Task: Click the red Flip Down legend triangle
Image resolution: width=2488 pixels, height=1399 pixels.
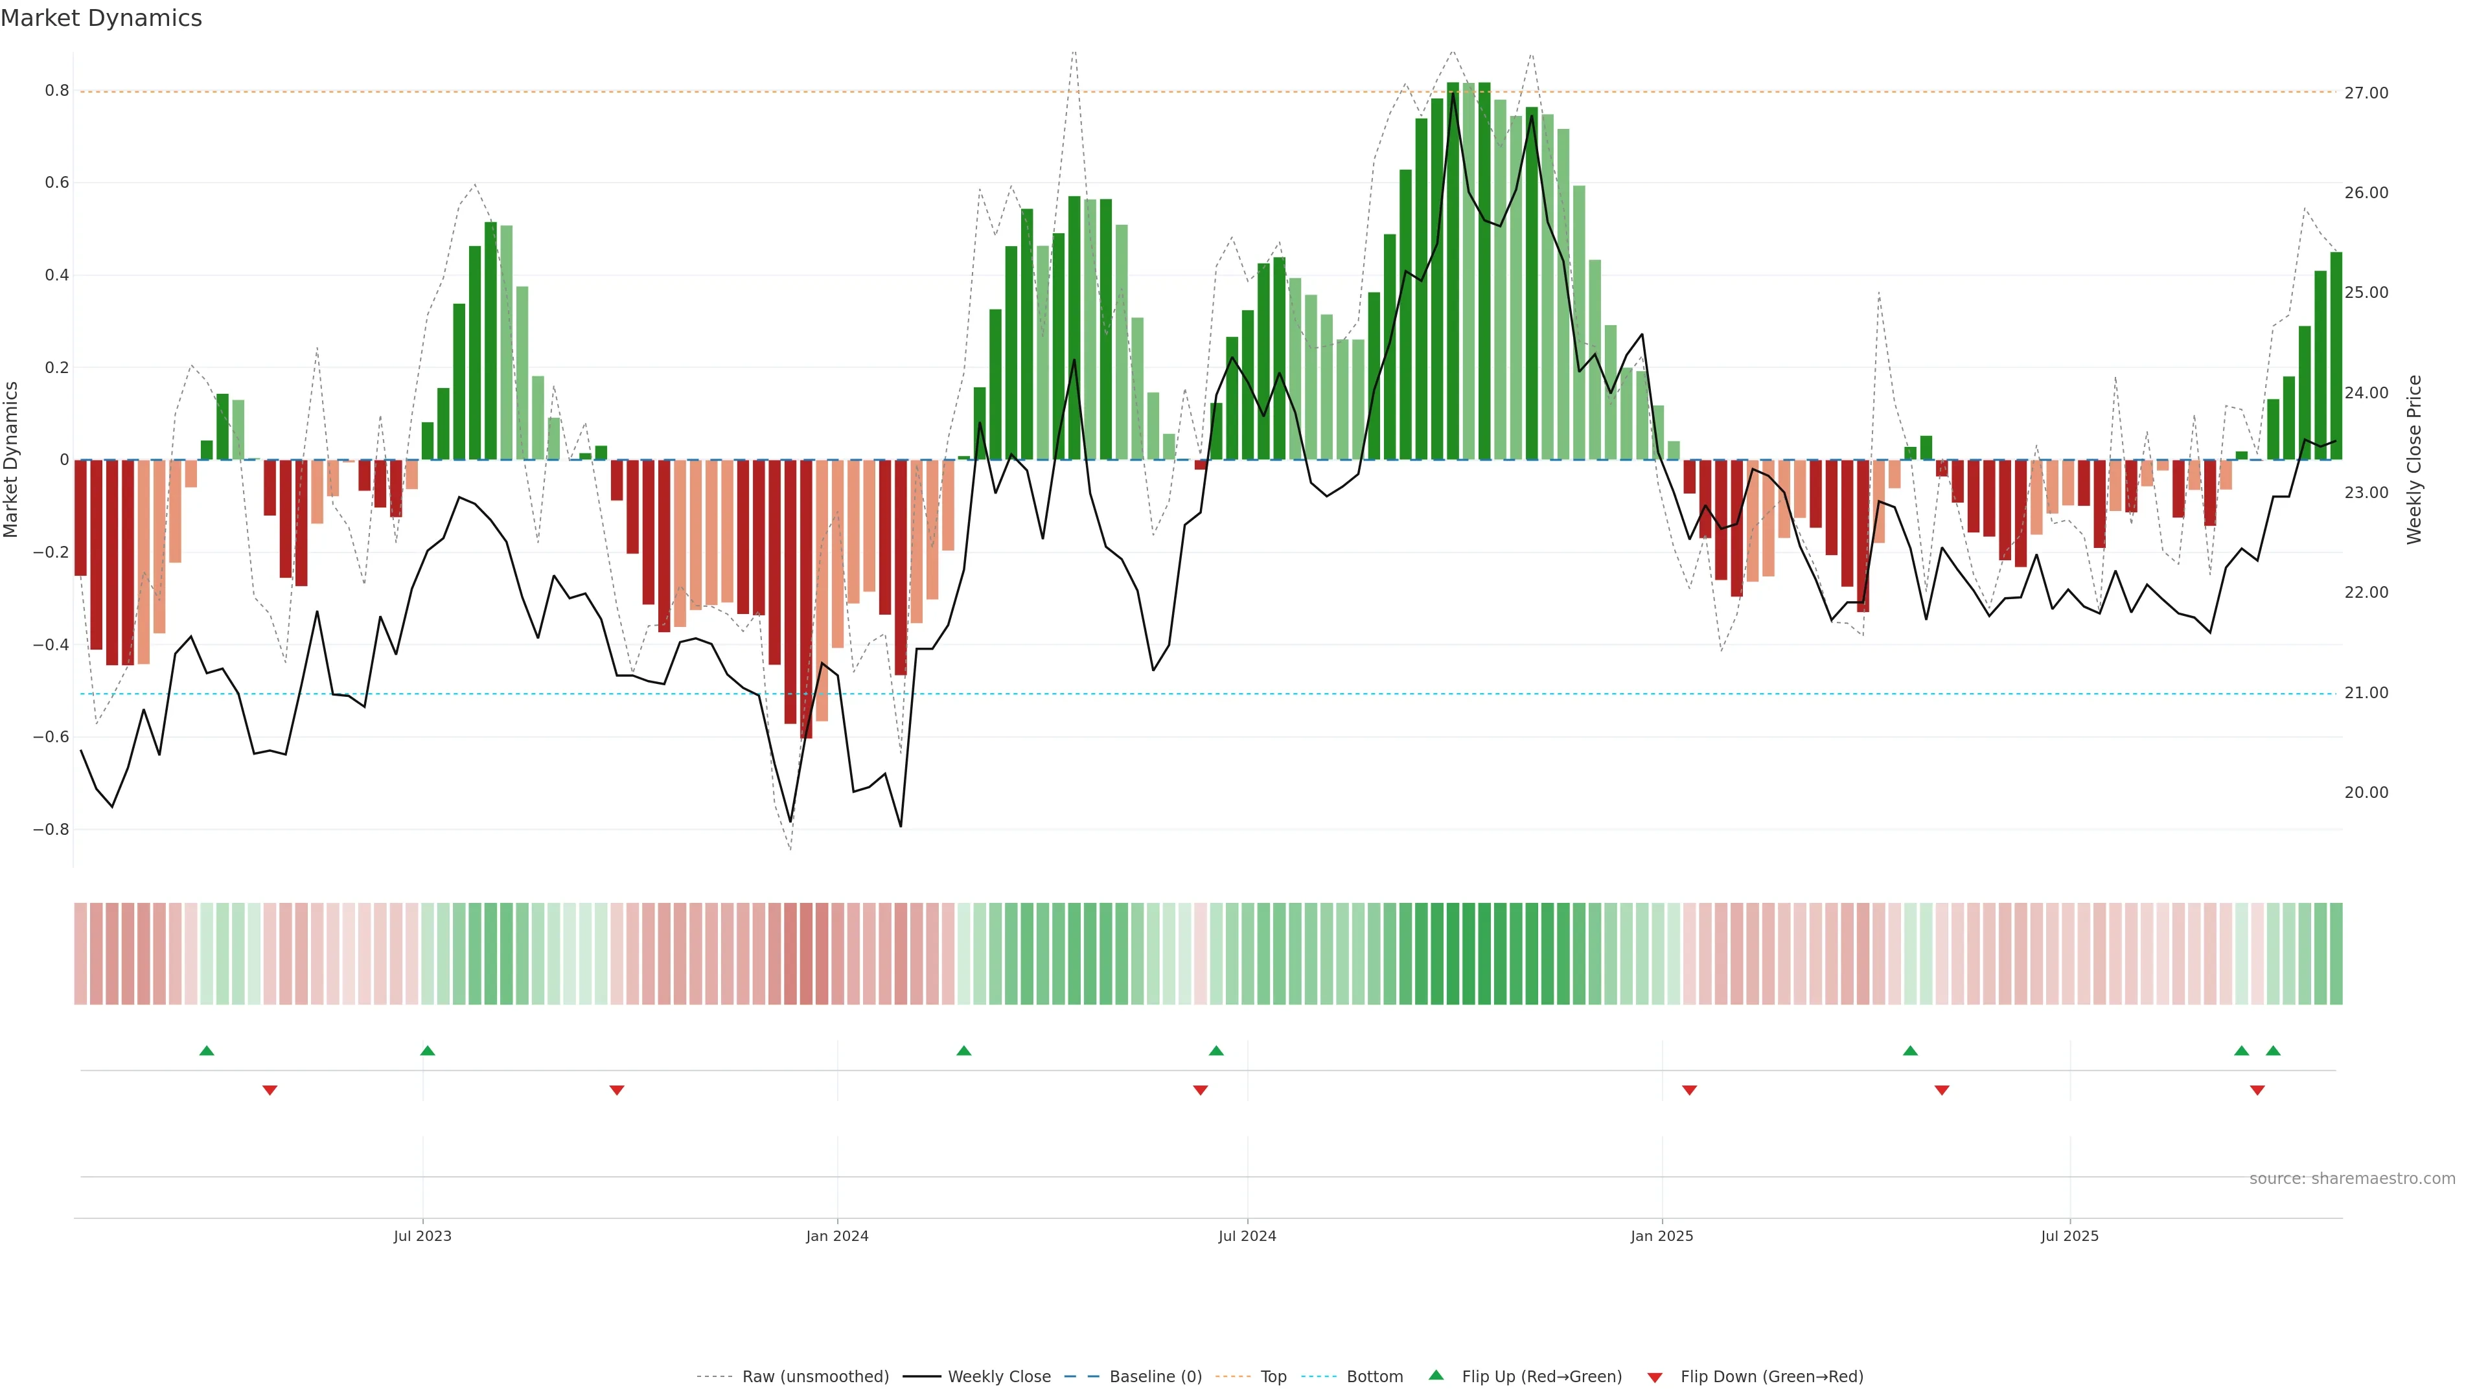Action: pyautogui.click(x=1655, y=1377)
